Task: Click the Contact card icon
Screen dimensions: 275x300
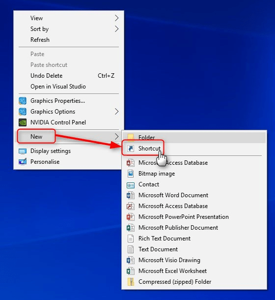Action: click(131, 184)
